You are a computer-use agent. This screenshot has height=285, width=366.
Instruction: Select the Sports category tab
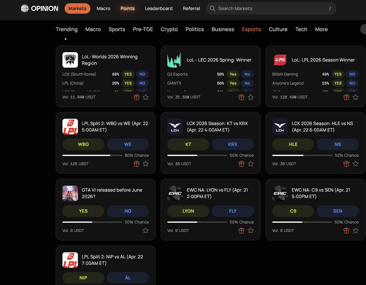point(117,29)
